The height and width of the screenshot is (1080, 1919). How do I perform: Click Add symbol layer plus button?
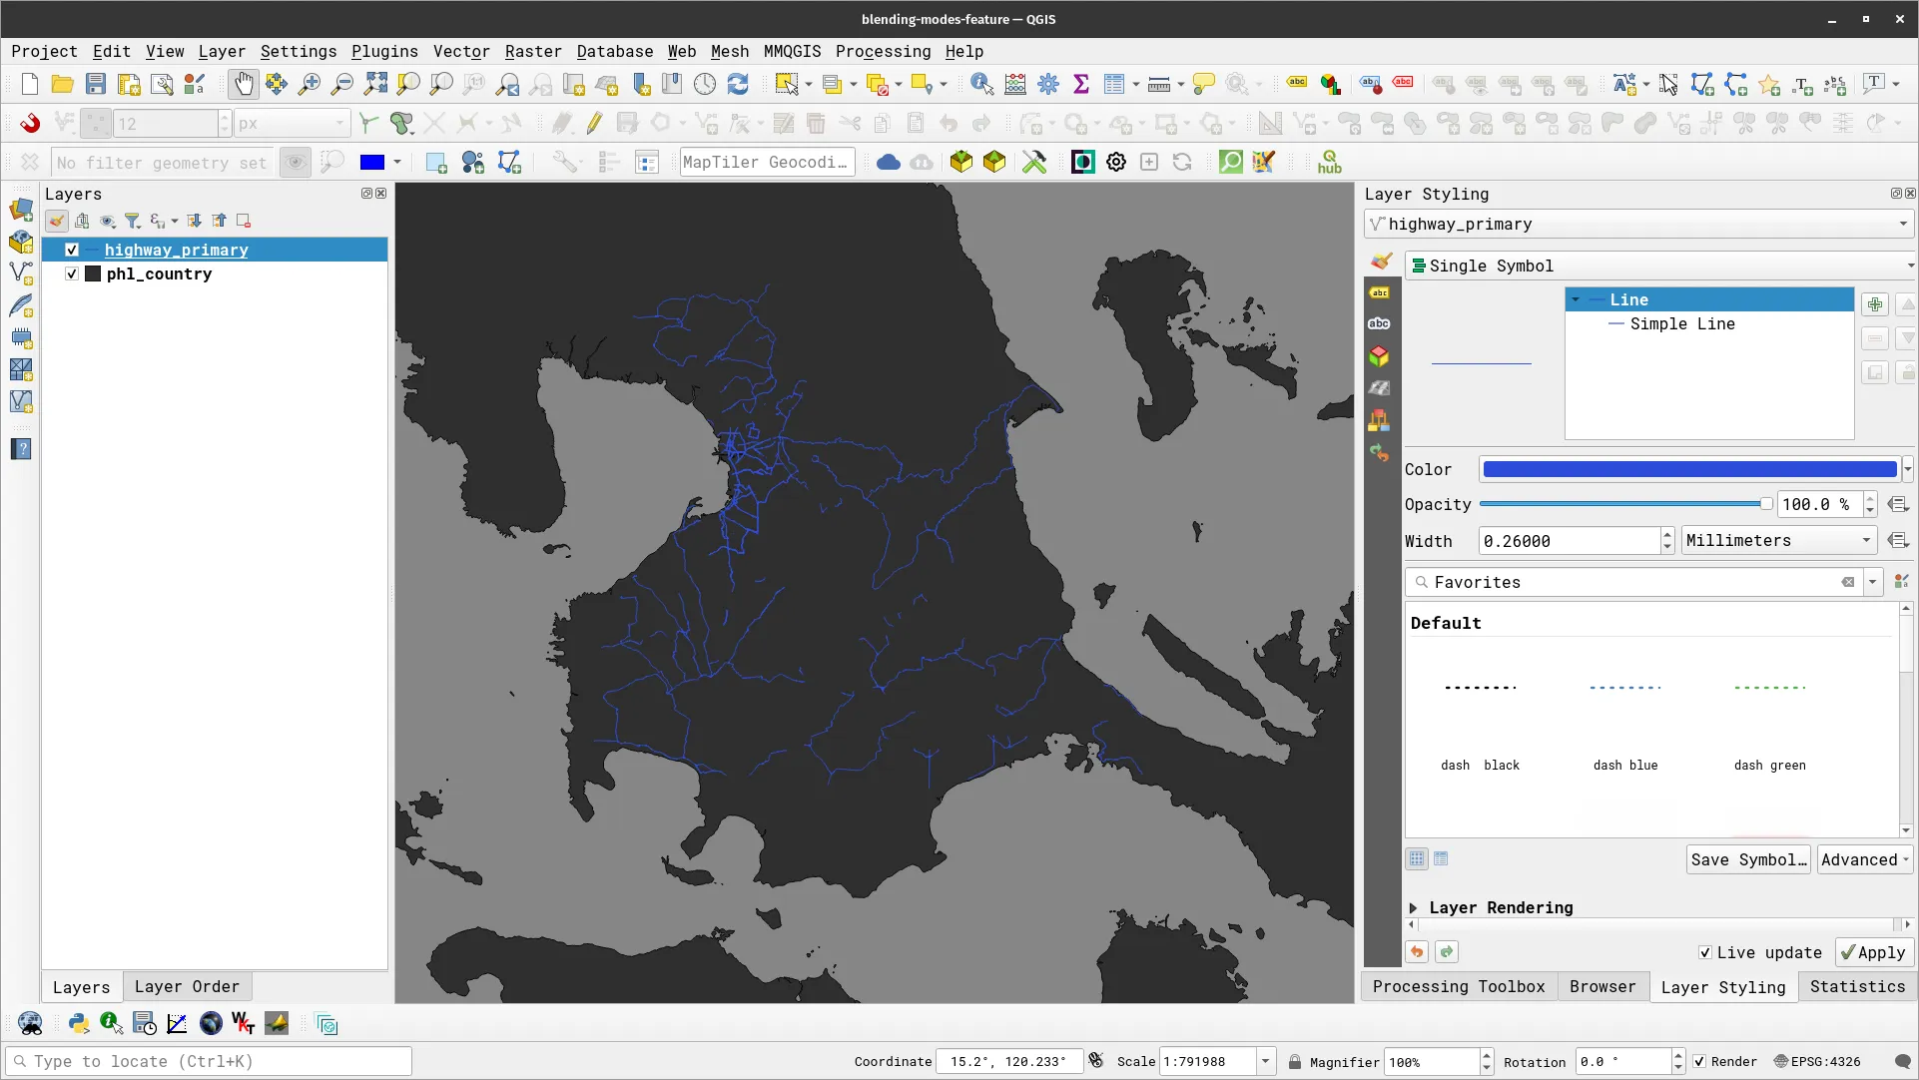(1874, 304)
